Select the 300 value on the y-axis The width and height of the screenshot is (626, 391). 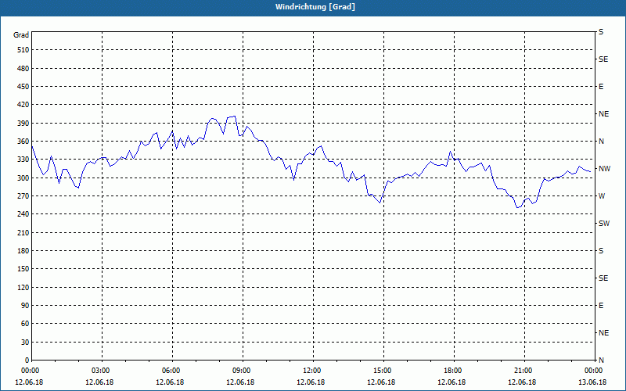pos(23,178)
